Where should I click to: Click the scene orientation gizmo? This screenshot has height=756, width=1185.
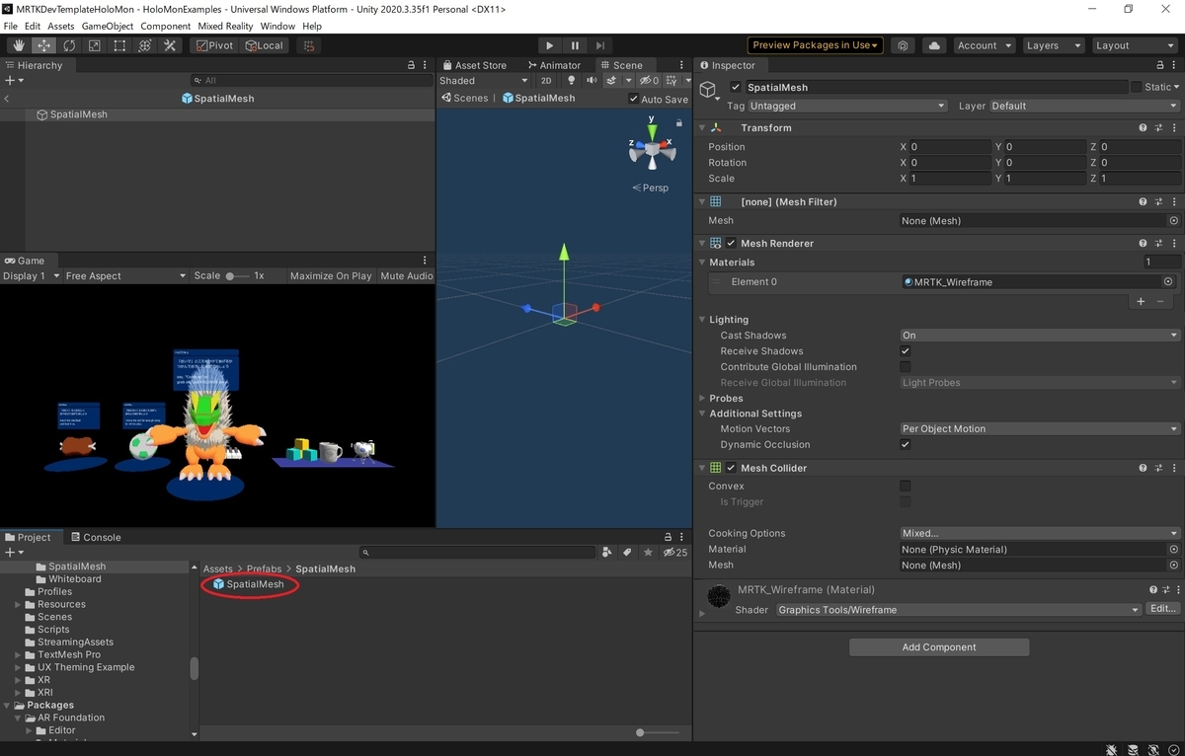(x=652, y=148)
